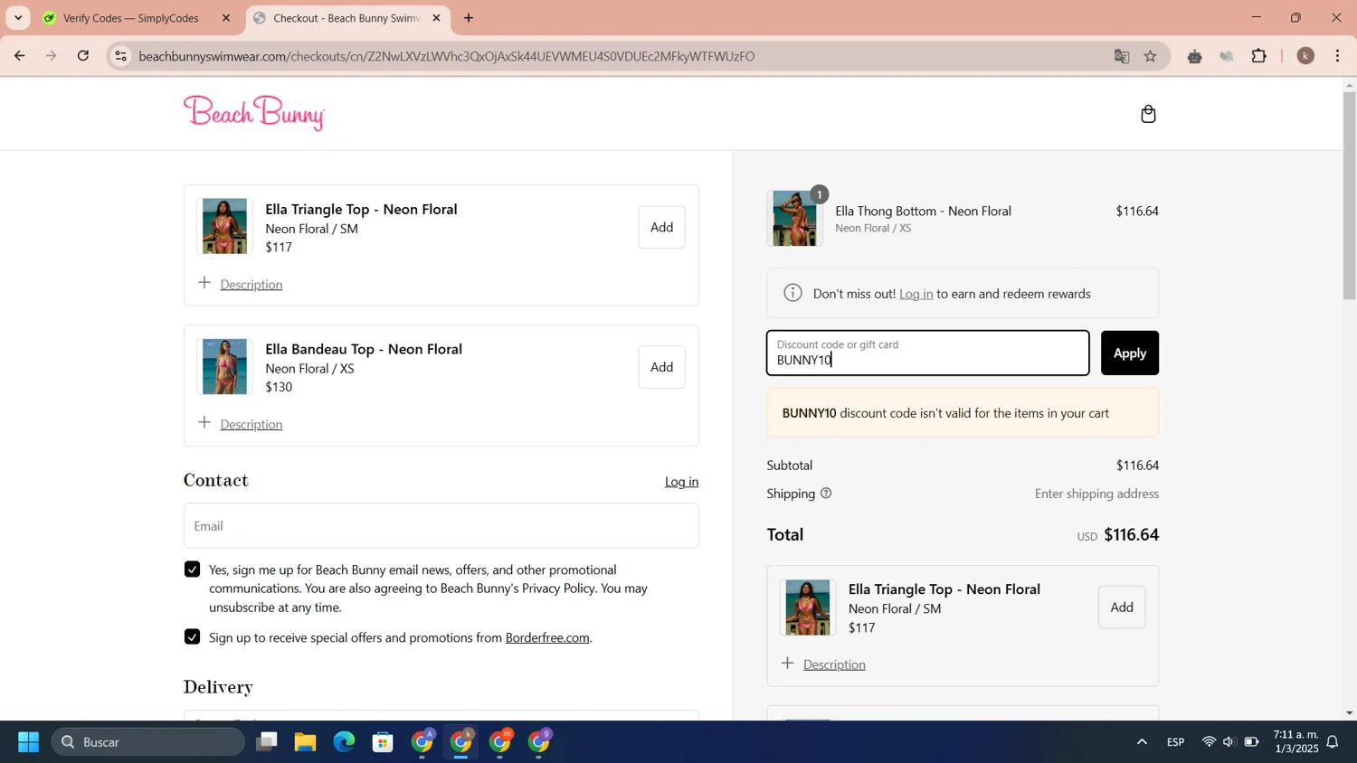Click the Translate page icon in address bar
The height and width of the screenshot is (763, 1357).
(x=1122, y=56)
